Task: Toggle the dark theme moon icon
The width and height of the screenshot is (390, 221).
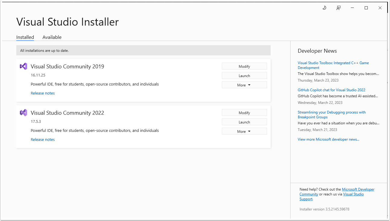Action: point(324,8)
